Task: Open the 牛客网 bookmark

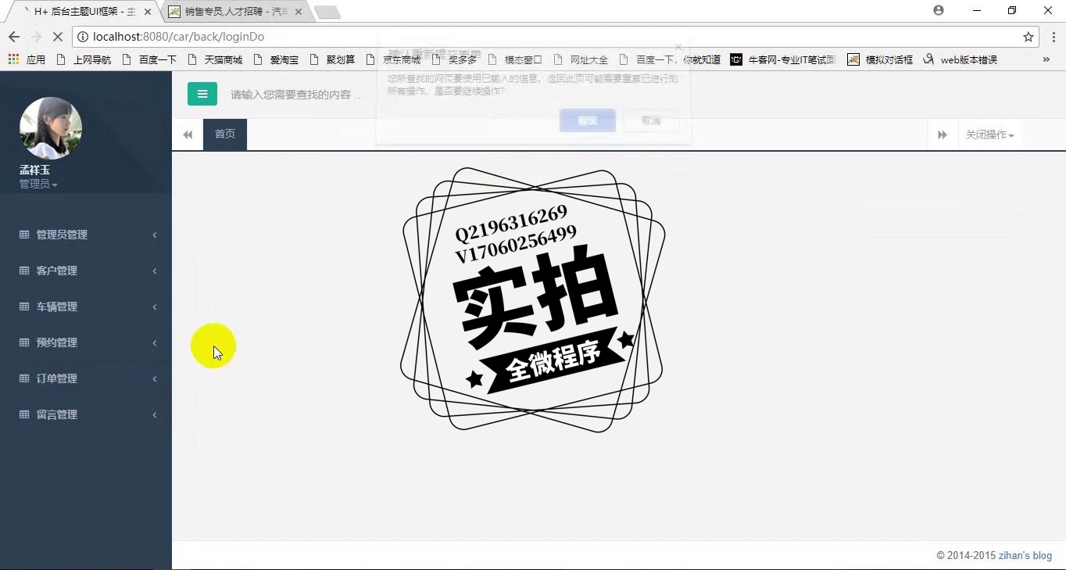Action: tap(783, 59)
